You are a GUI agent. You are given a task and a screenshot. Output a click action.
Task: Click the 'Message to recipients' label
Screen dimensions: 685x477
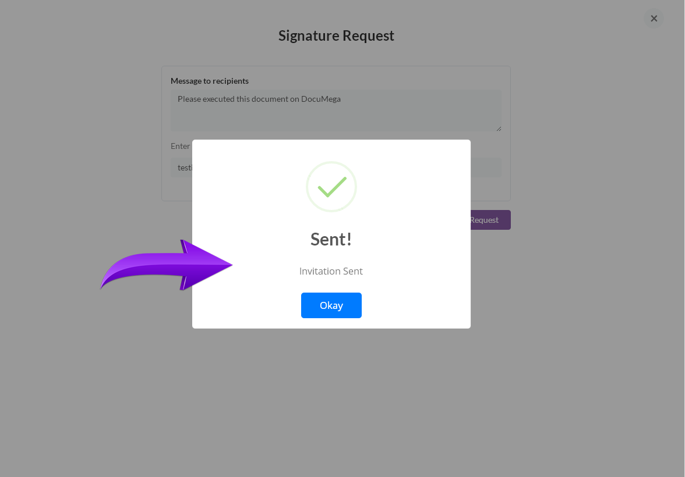coord(210,81)
